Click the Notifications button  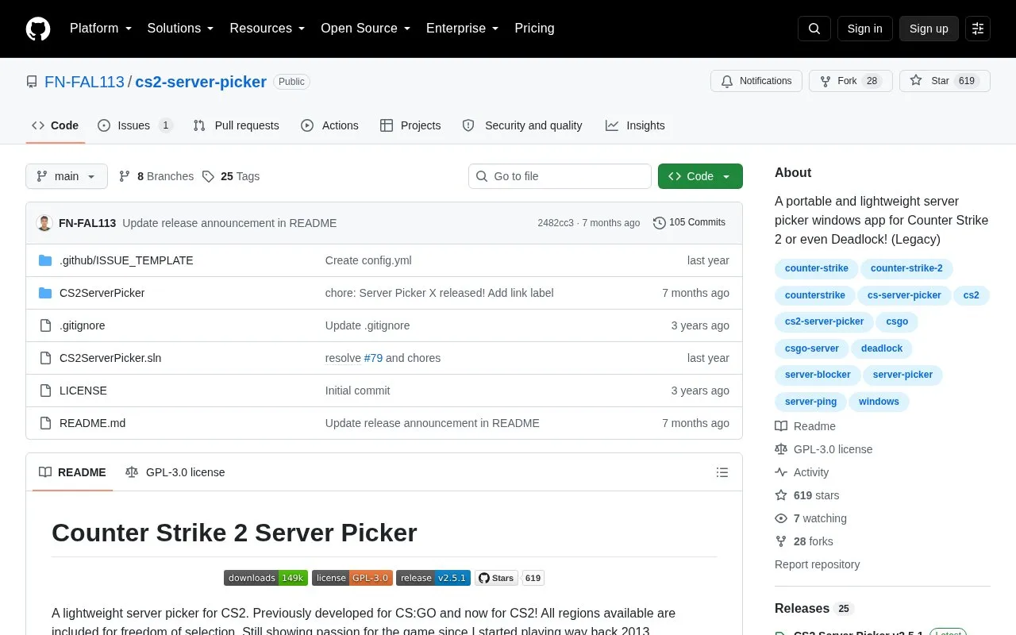pos(756,81)
